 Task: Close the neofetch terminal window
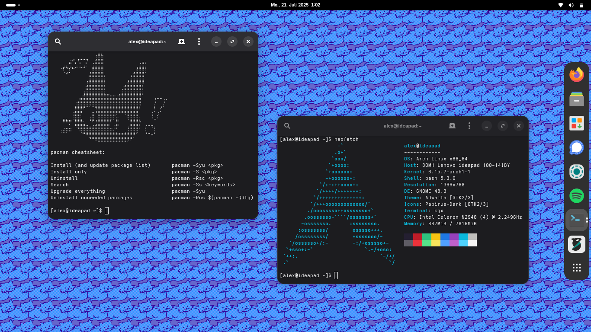click(519, 126)
